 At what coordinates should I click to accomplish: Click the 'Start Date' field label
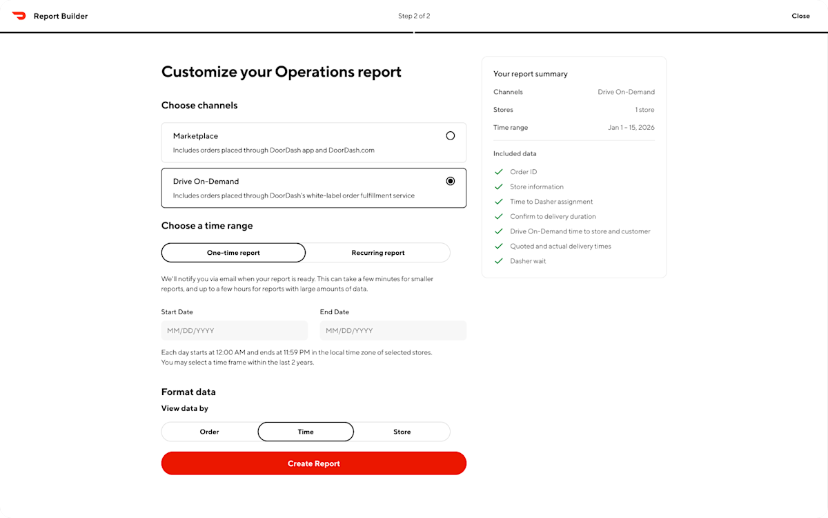(177, 312)
